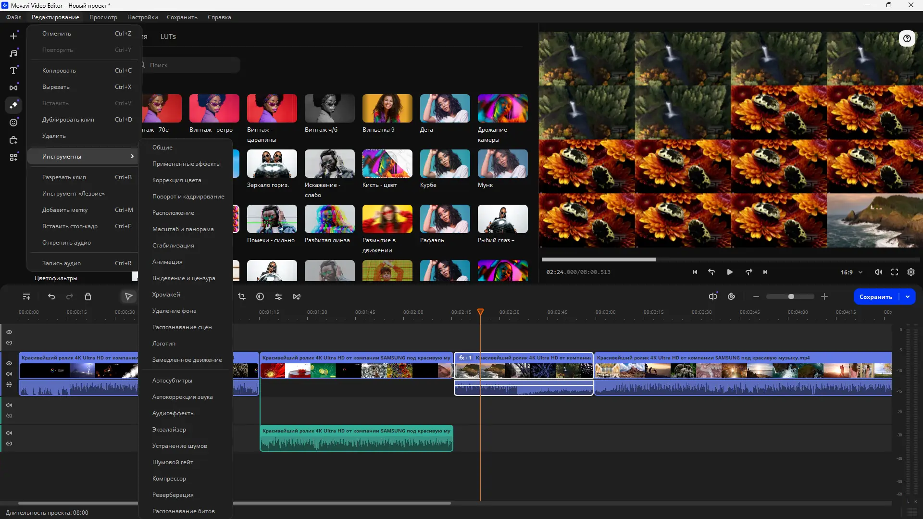Open the Transitions panel icon in sidebar

[13, 88]
